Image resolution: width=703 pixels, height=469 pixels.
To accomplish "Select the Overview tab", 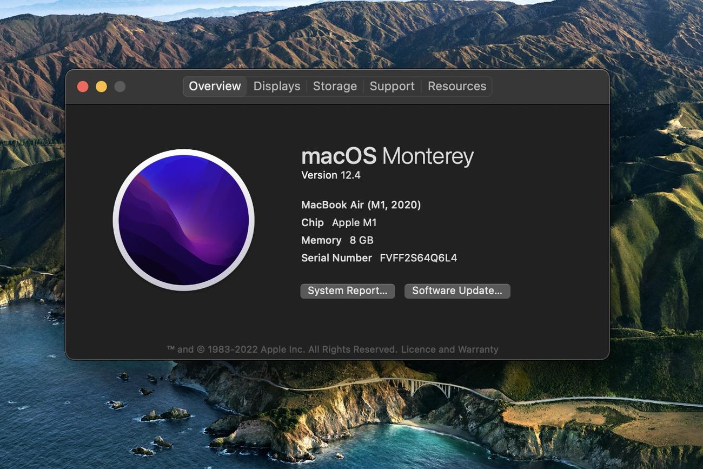I will (x=215, y=87).
